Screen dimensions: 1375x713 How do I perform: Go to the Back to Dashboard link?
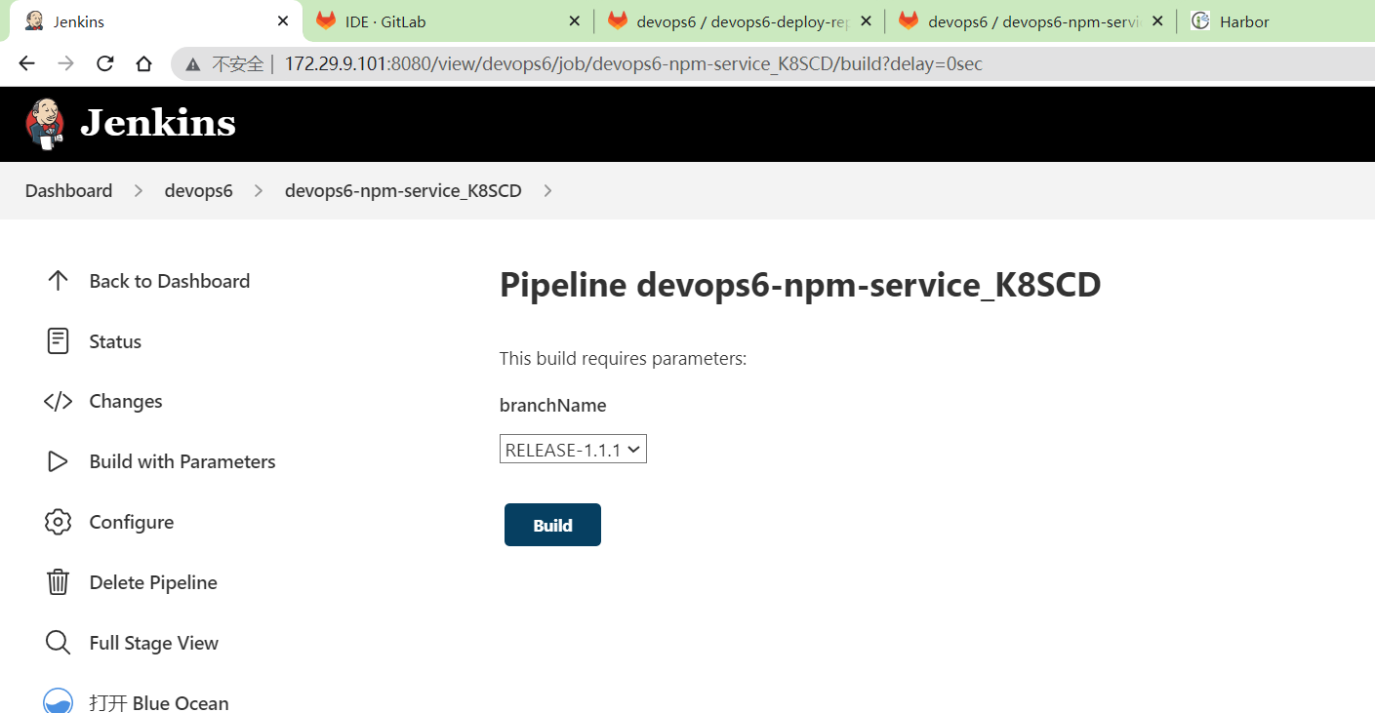pyautogui.click(x=170, y=281)
